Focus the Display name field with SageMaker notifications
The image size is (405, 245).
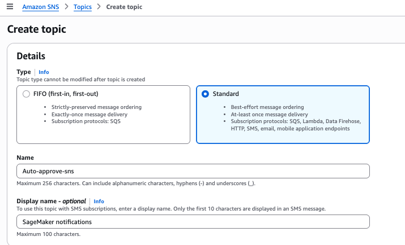click(193, 222)
